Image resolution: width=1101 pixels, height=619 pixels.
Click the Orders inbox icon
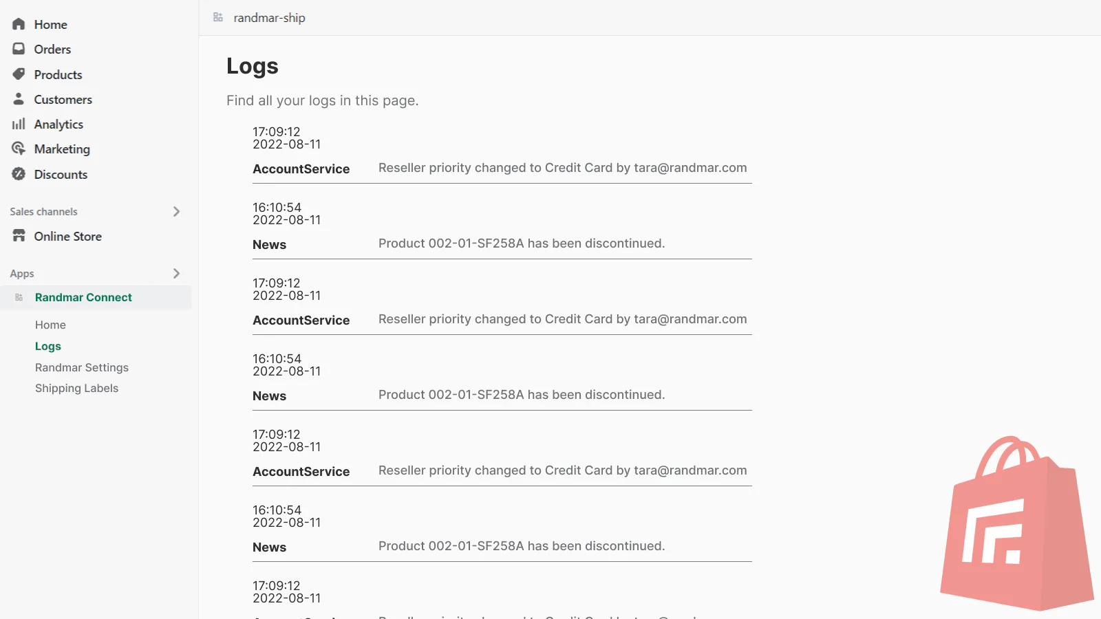19,49
